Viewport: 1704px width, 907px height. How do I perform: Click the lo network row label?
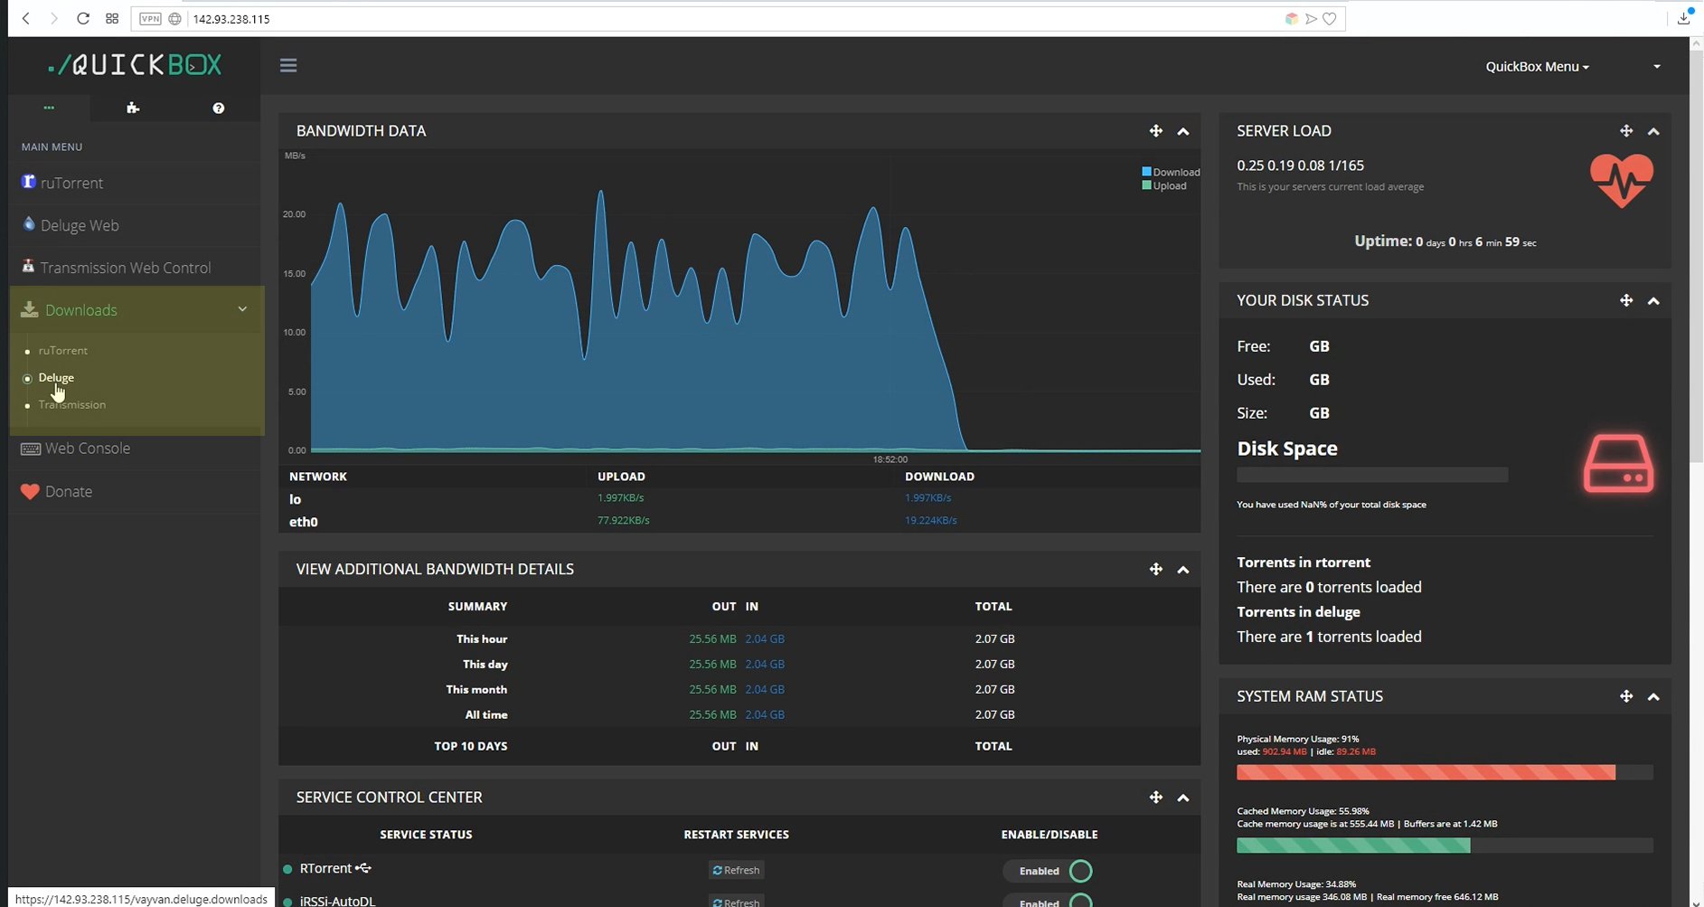[x=295, y=499]
